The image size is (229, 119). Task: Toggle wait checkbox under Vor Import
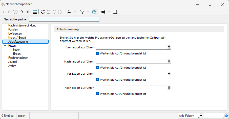tap(98, 53)
